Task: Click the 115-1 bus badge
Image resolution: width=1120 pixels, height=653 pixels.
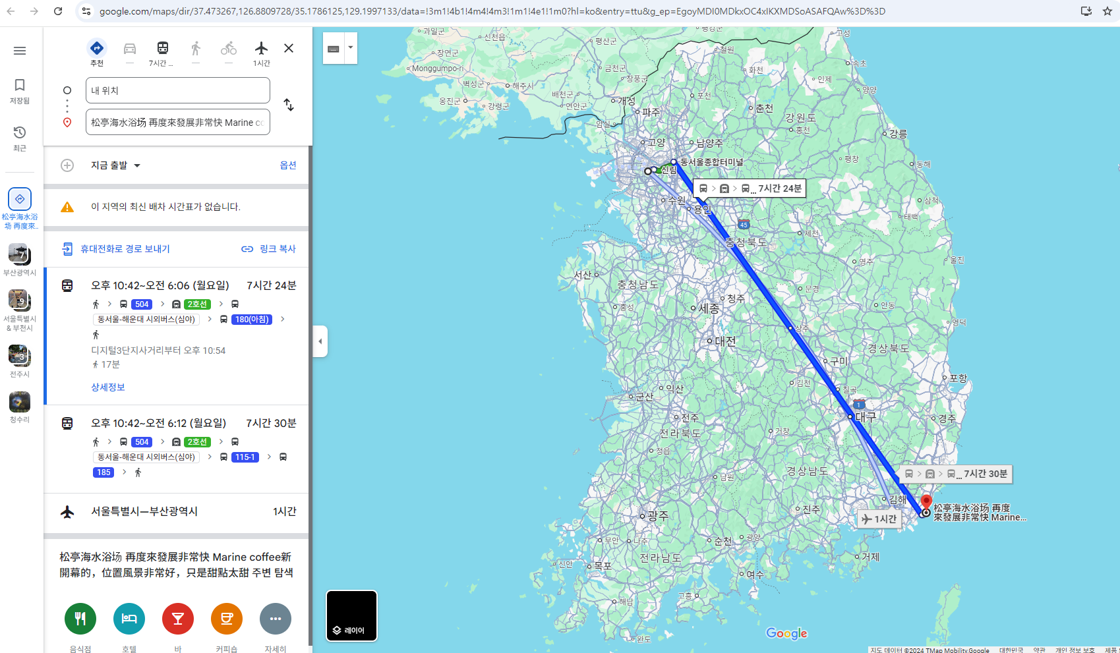Action: coord(245,457)
